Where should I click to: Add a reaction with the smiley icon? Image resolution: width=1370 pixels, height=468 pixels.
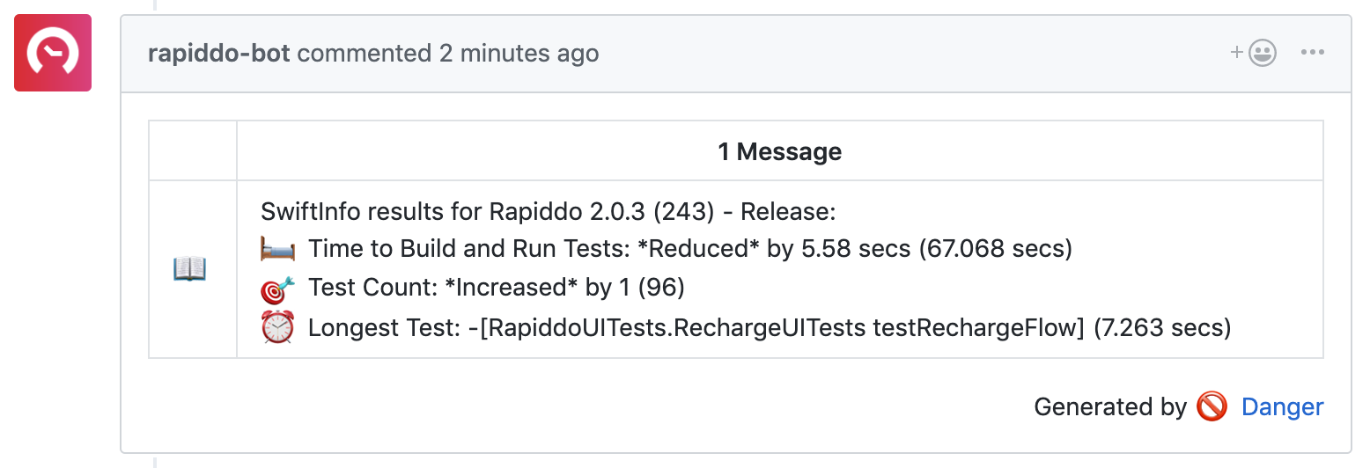click(1254, 53)
